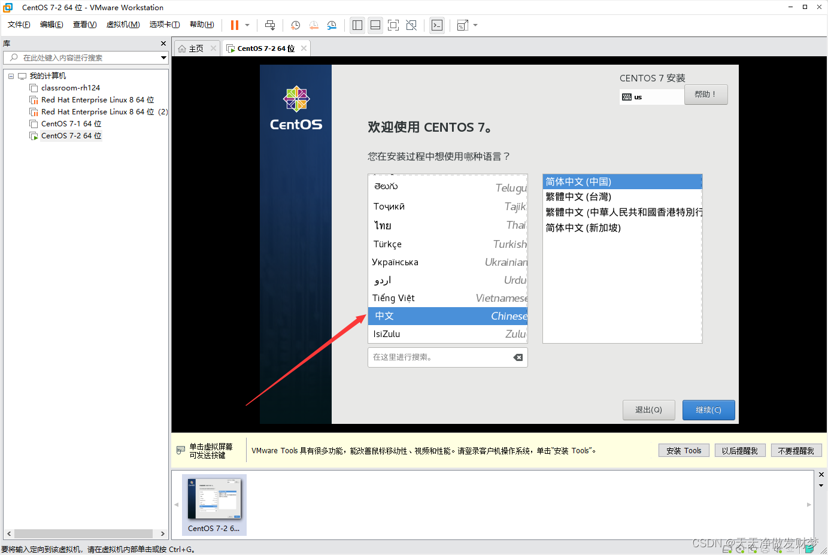Click the library scrollbar left arrow

8,533
